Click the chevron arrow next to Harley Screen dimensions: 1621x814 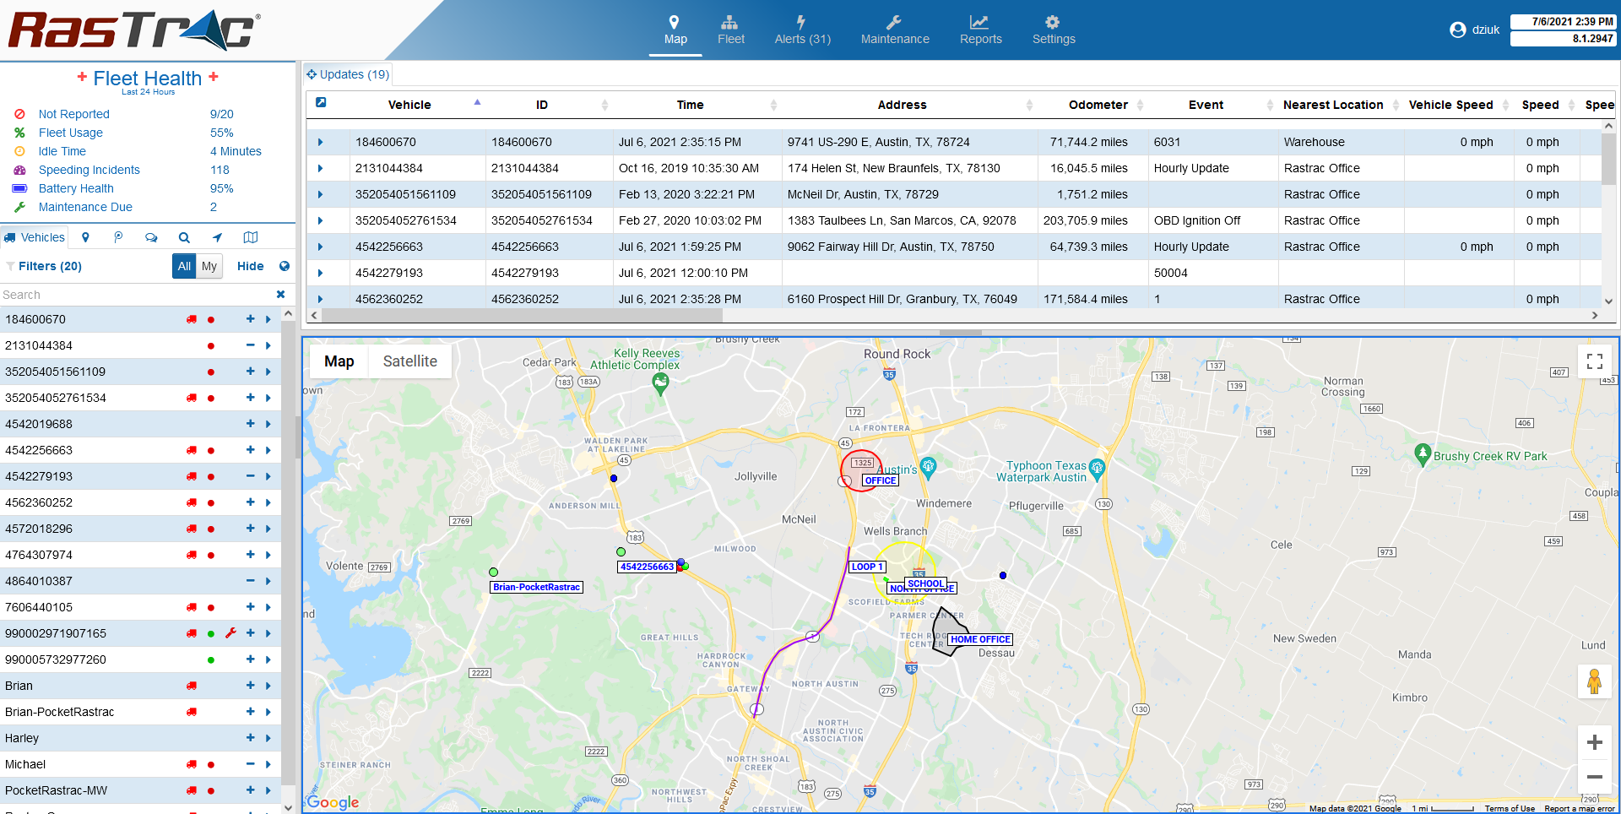(x=268, y=738)
